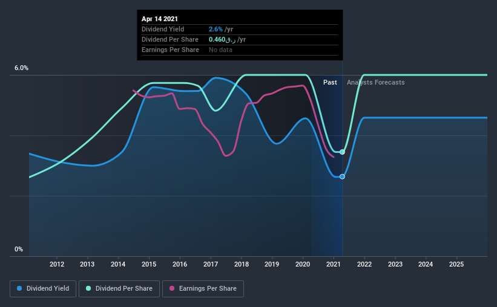Click the 2021 x-axis label
Screen dimensions: 497x307
(334, 264)
